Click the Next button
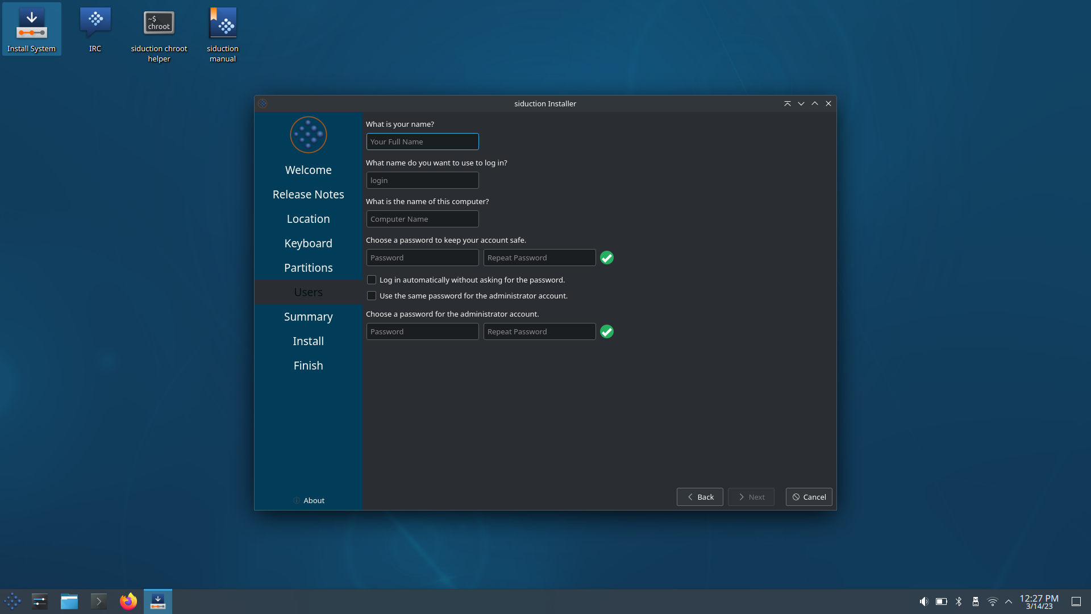Screen dimensions: 1091x614 [751, 497]
